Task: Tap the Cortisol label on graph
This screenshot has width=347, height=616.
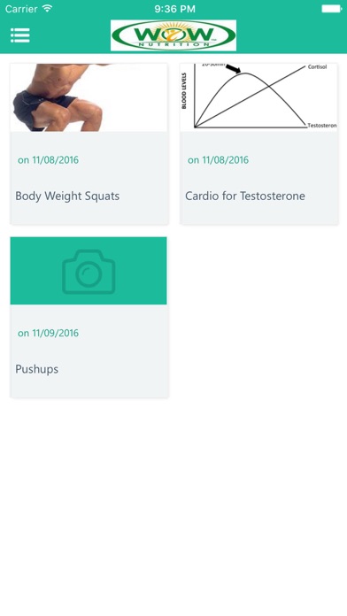Action: pyautogui.click(x=317, y=67)
